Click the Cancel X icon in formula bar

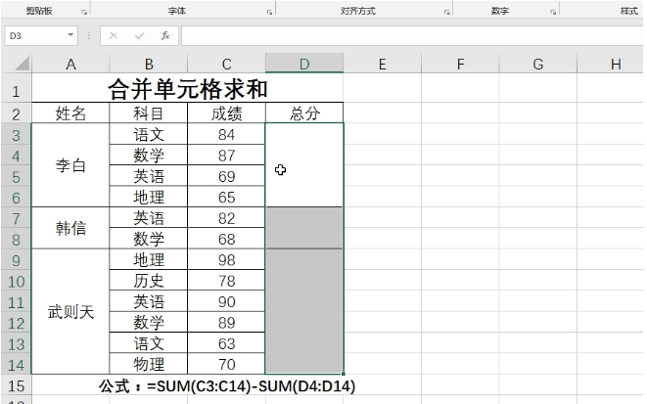coord(114,35)
